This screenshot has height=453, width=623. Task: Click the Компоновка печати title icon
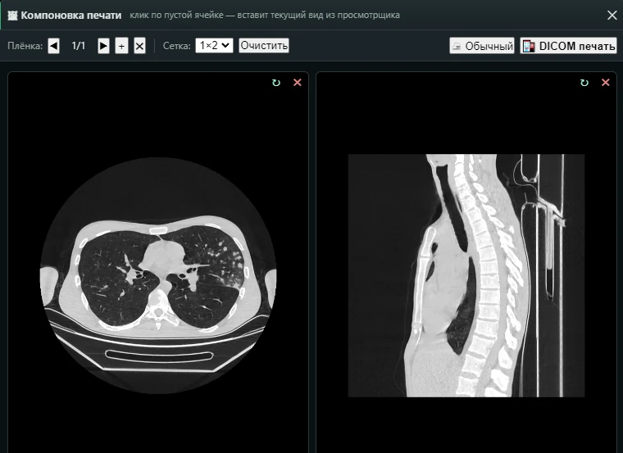tap(13, 15)
